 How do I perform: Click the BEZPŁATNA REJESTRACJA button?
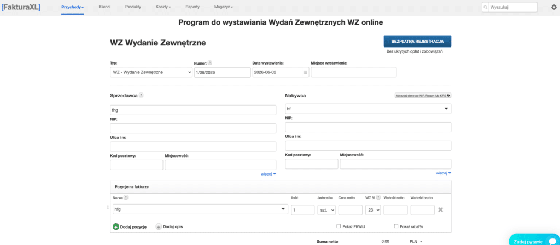click(x=417, y=42)
